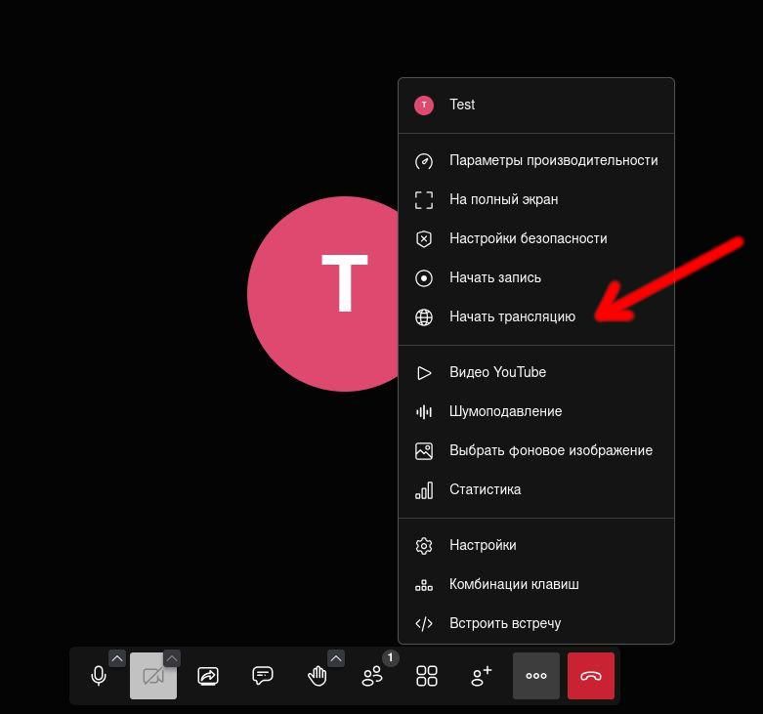Switch to tile view icon
Screen dimensions: 763x714
[427, 676]
